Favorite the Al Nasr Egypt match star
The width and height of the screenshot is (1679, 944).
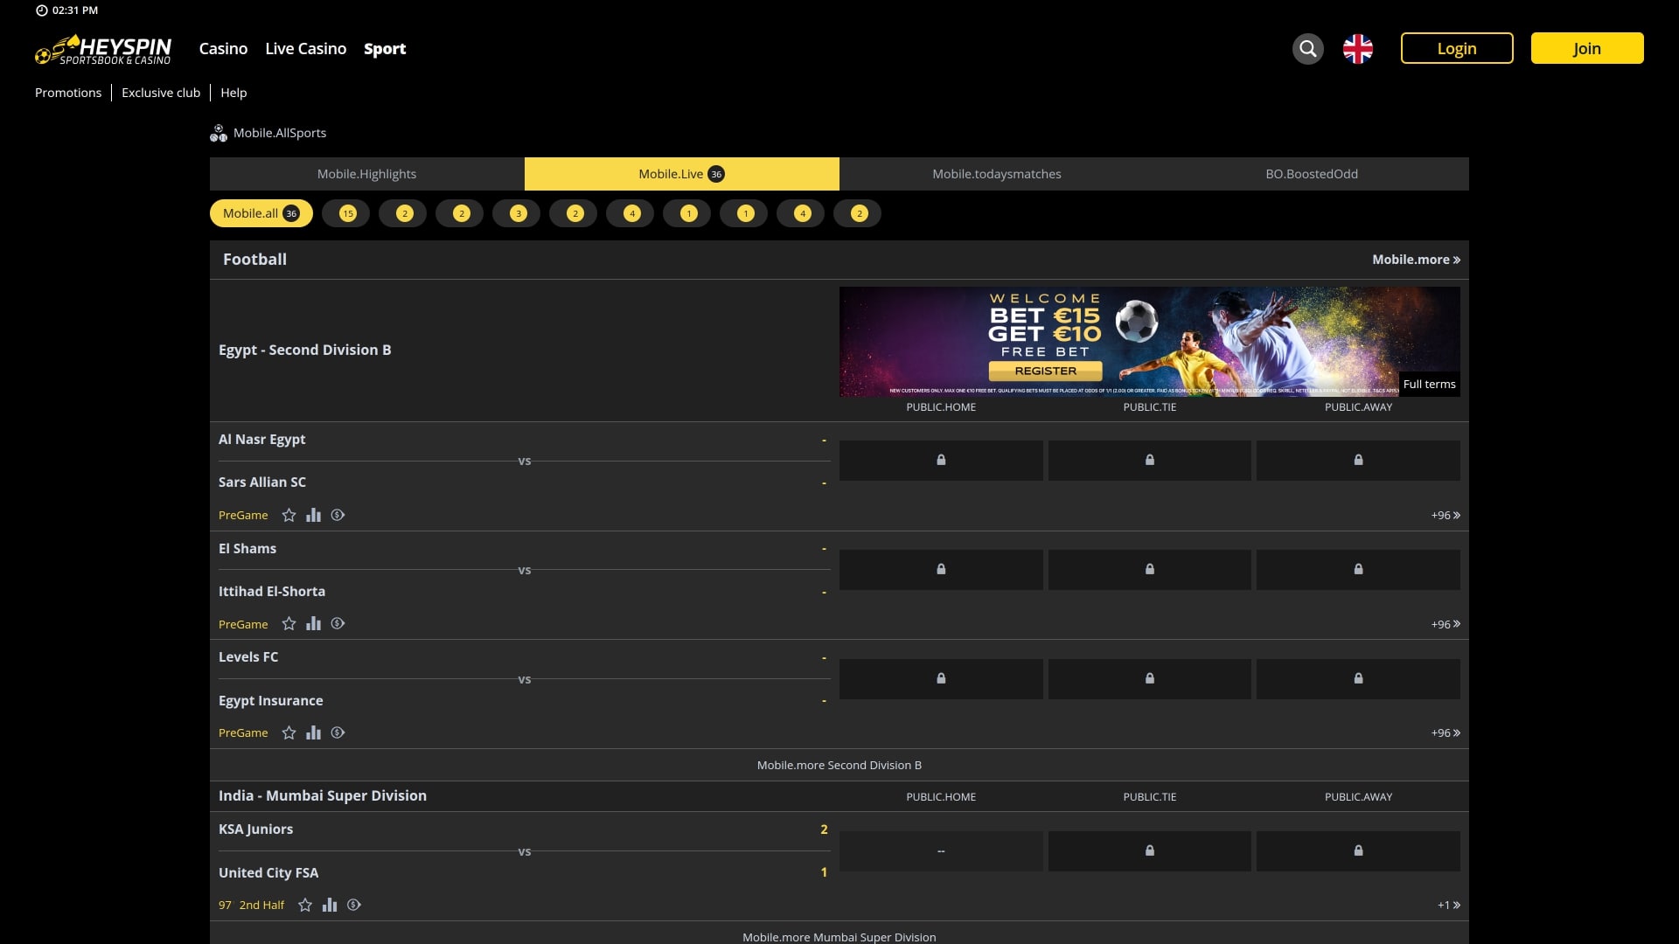click(x=289, y=515)
